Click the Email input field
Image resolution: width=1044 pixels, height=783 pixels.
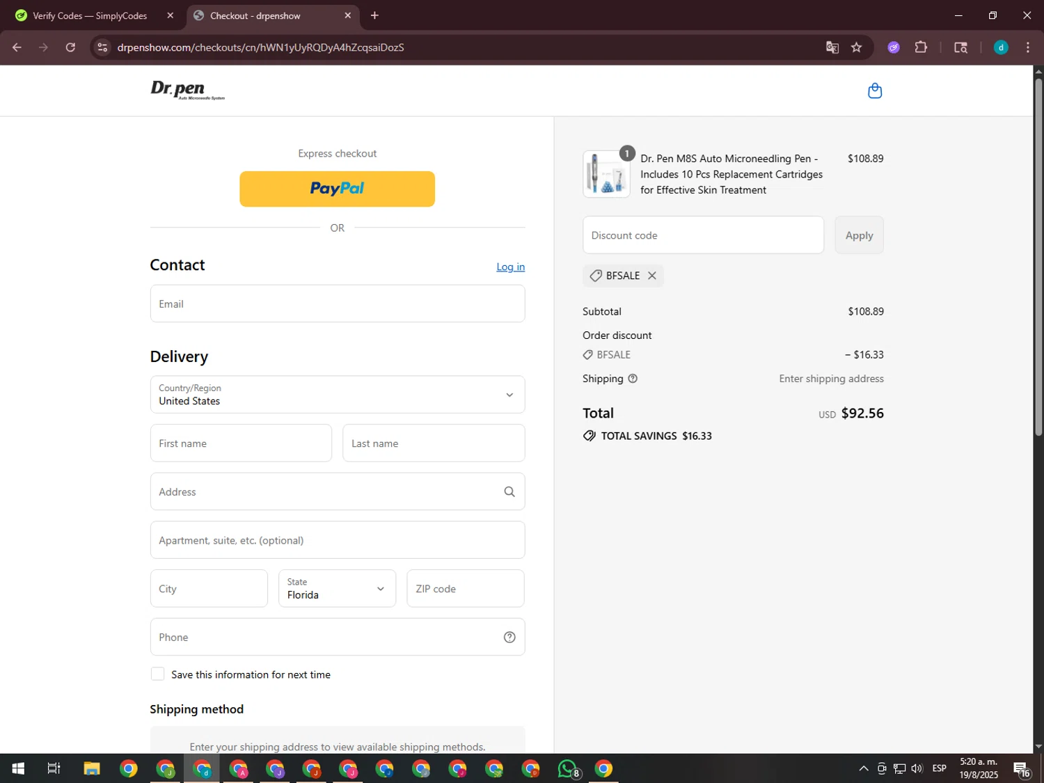(x=338, y=303)
